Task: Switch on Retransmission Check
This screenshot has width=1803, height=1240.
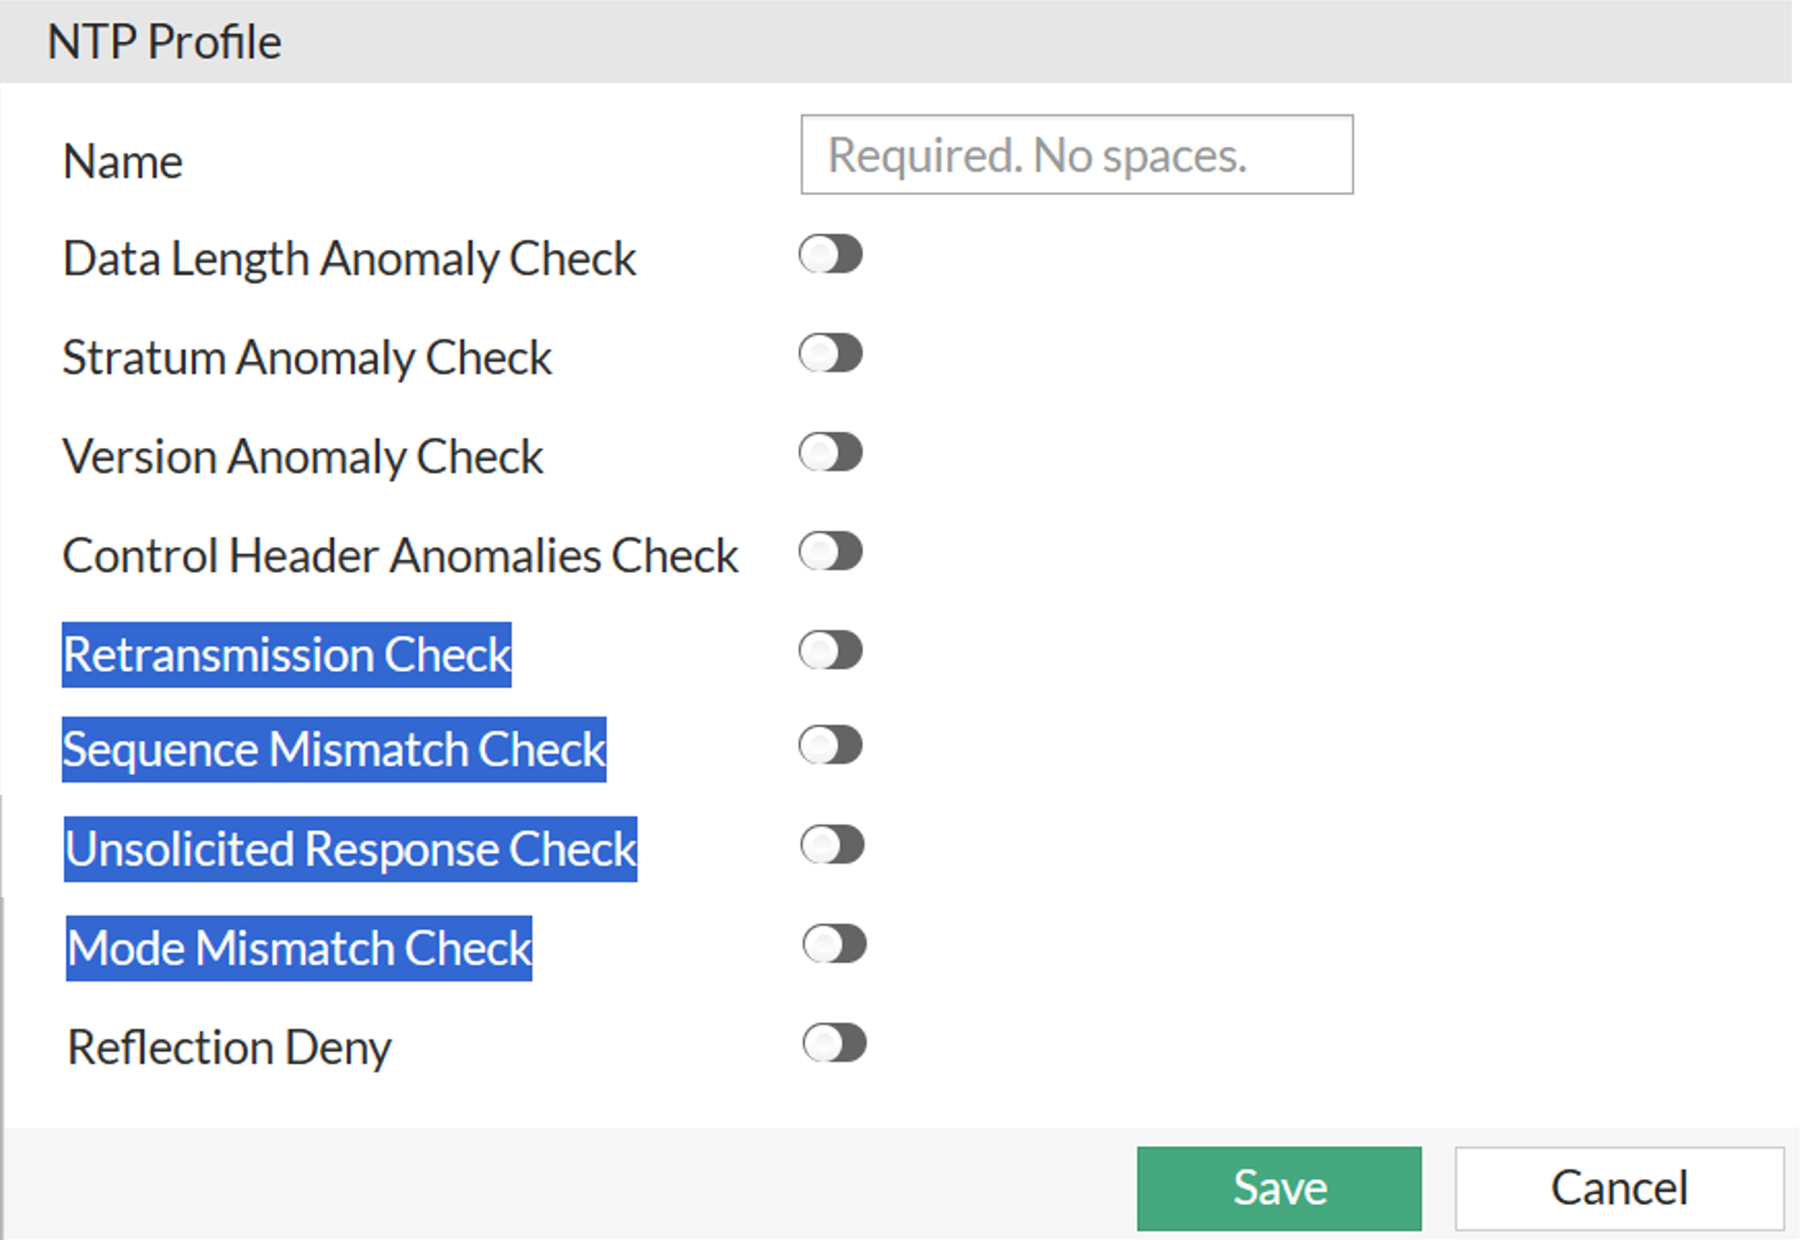Action: [x=830, y=651]
